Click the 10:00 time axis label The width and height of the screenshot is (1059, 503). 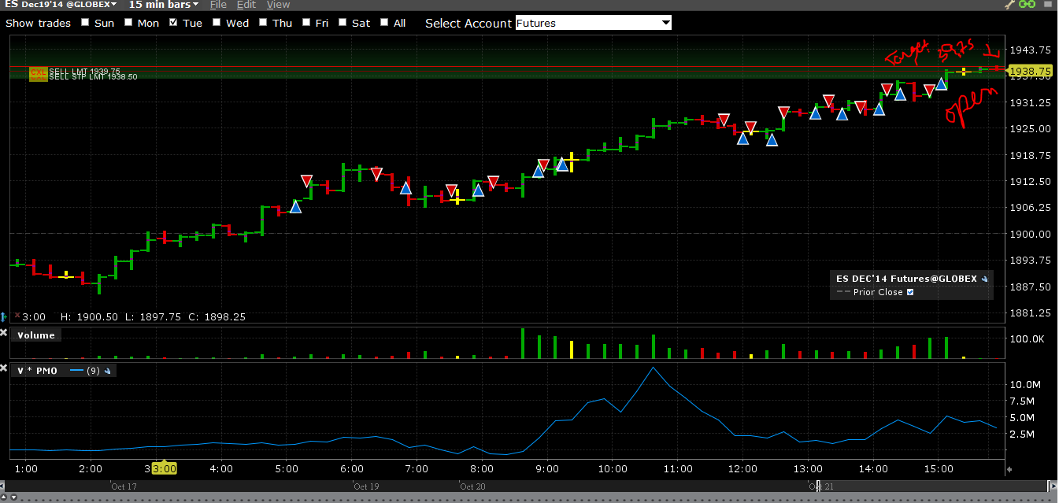click(x=612, y=469)
